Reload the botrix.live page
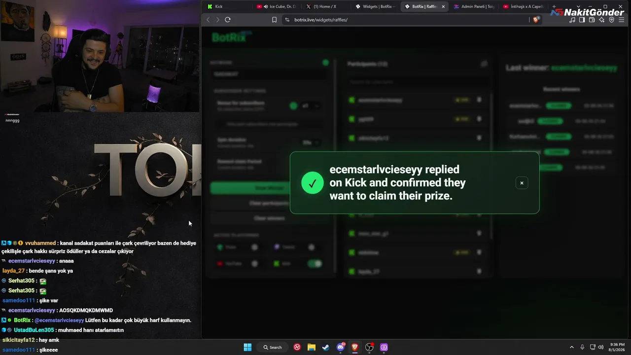This screenshot has height=355, width=631. [228, 20]
